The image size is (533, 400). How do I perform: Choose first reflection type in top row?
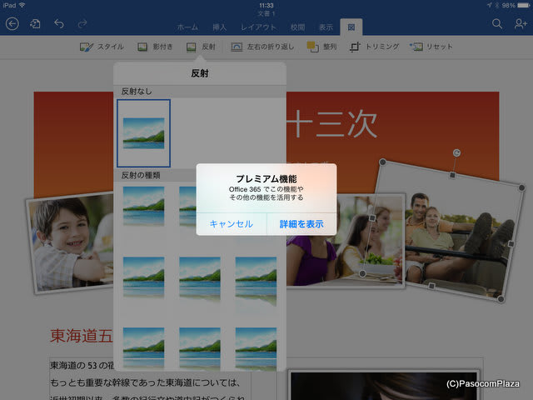click(143, 206)
